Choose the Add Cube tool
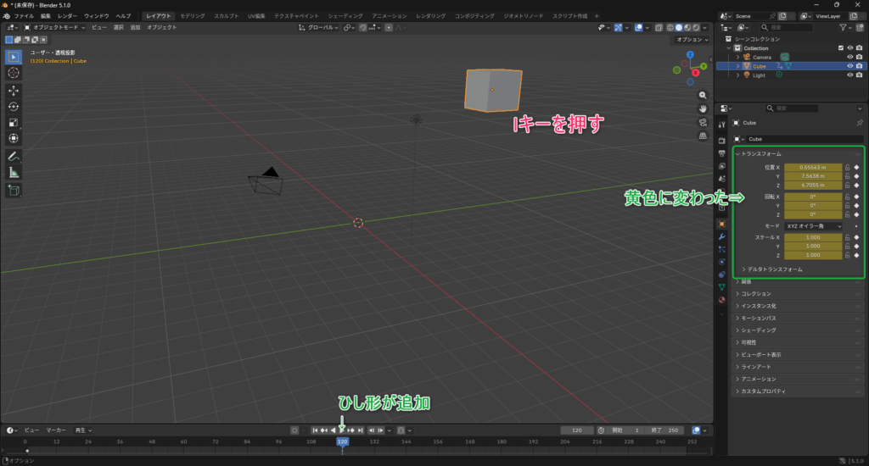 click(14, 191)
